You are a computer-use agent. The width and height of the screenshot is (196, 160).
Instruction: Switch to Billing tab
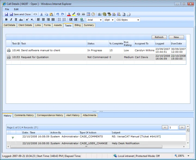(78, 25)
